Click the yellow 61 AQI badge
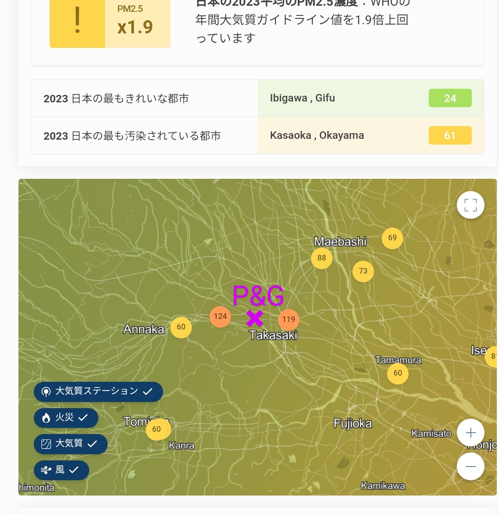The height and width of the screenshot is (514, 499). 450,135
